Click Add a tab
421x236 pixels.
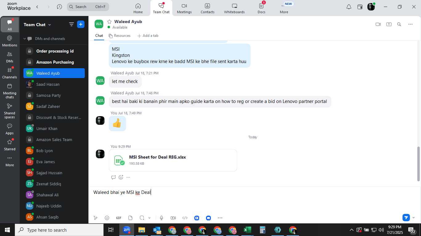tap(148, 36)
